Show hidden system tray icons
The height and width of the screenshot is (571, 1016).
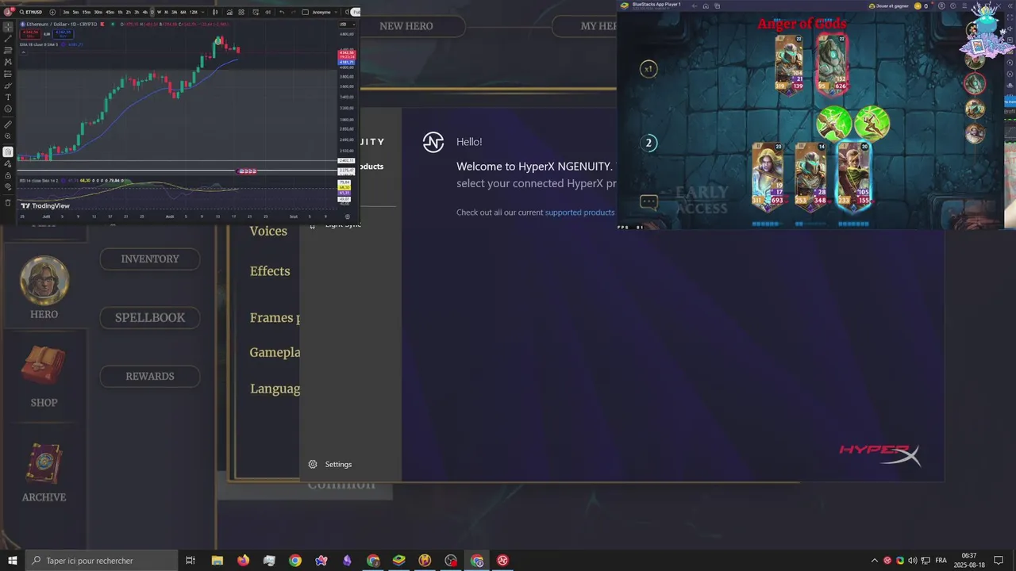point(875,561)
